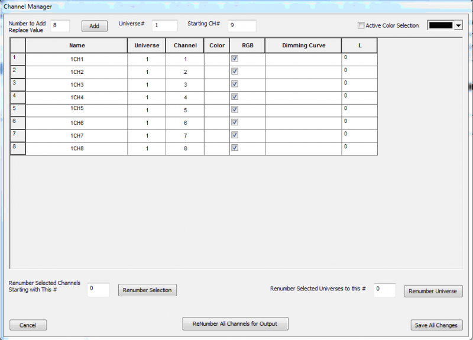The height and width of the screenshot is (340, 473).
Task: Click ReNumber All Channels for Output
Action: [235, 324]
